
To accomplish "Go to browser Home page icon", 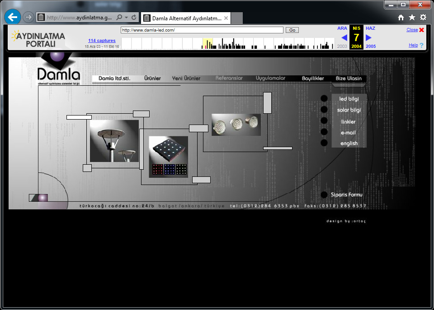I will click(401, 18).
